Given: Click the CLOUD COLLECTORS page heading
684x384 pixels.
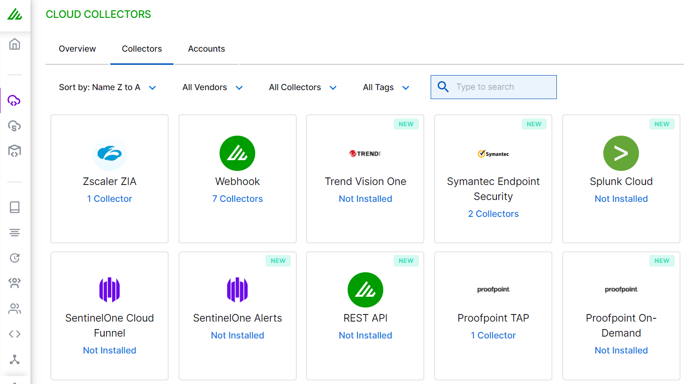Looking at the screenshot, I should click(x=99, y=15).
